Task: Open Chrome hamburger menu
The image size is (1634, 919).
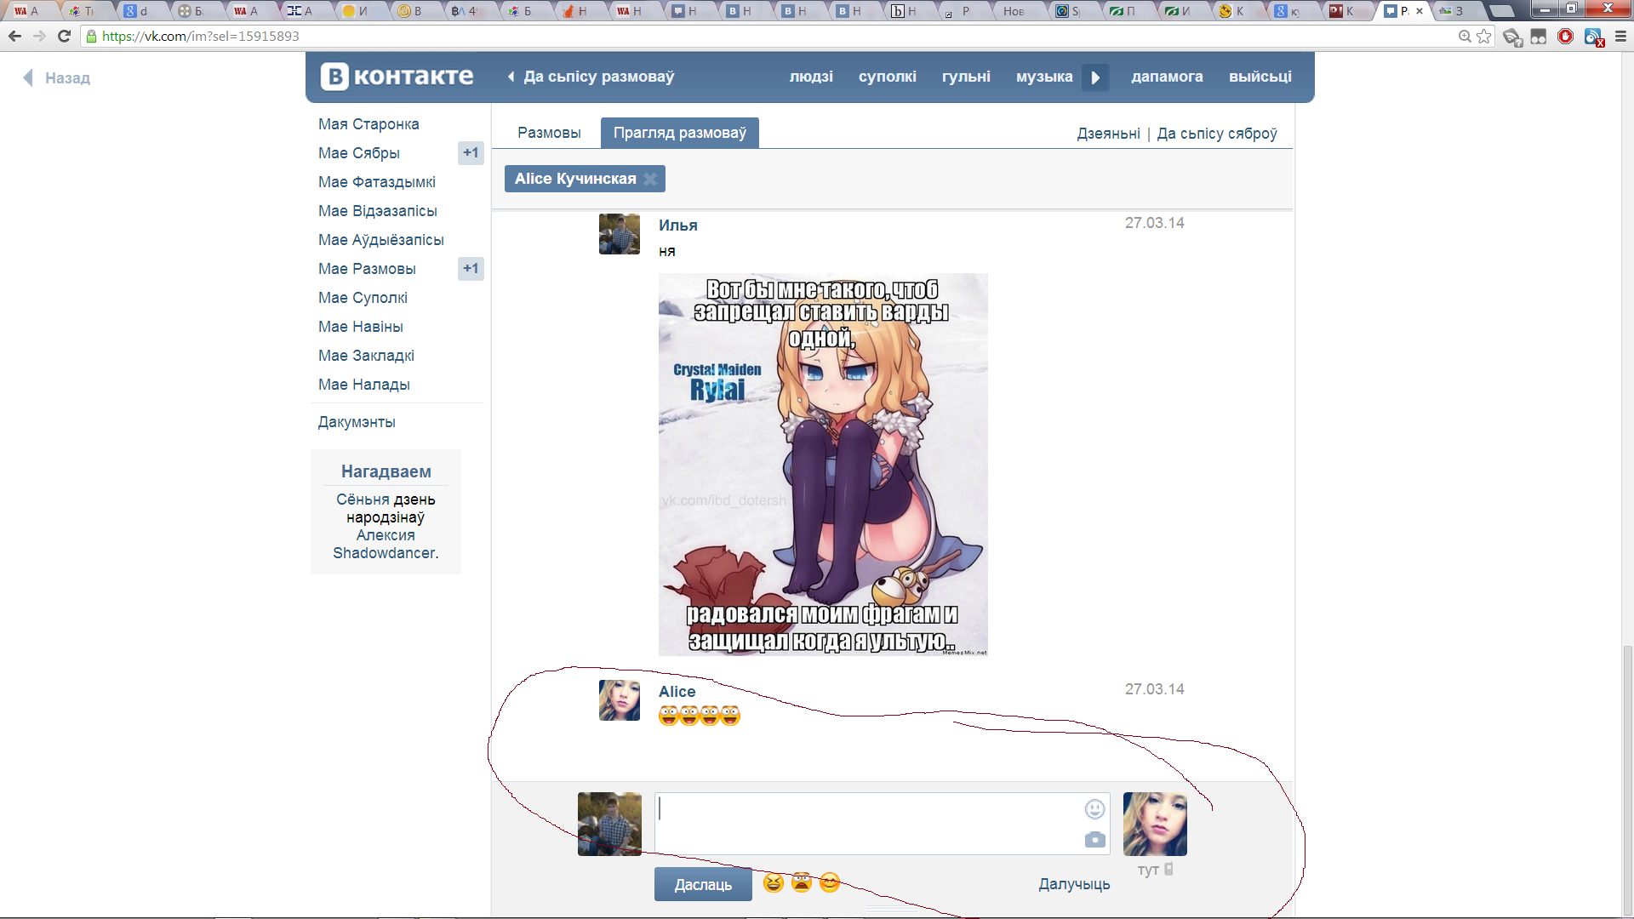Action: pyautogui.click(x=1620, y=37)
